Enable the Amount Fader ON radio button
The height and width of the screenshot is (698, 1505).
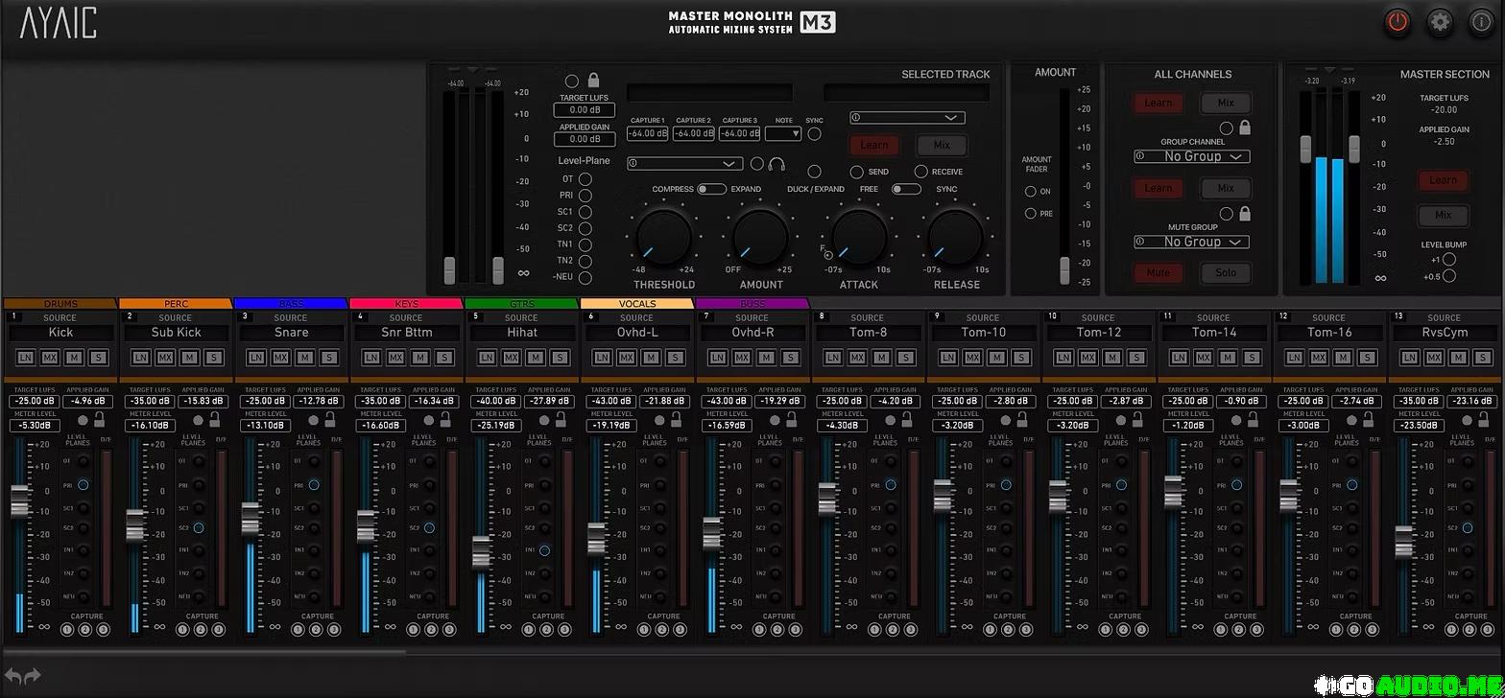point(1031,192)
